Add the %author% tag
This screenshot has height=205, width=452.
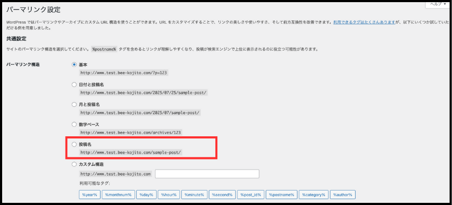(x=343, y=195)
